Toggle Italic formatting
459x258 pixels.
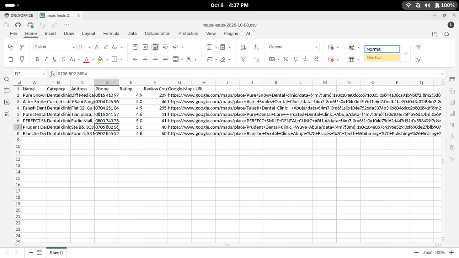pos(46,59)
